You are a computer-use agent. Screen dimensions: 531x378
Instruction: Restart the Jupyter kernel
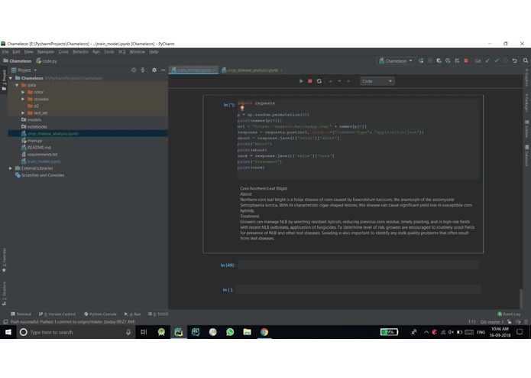point(319,81)
